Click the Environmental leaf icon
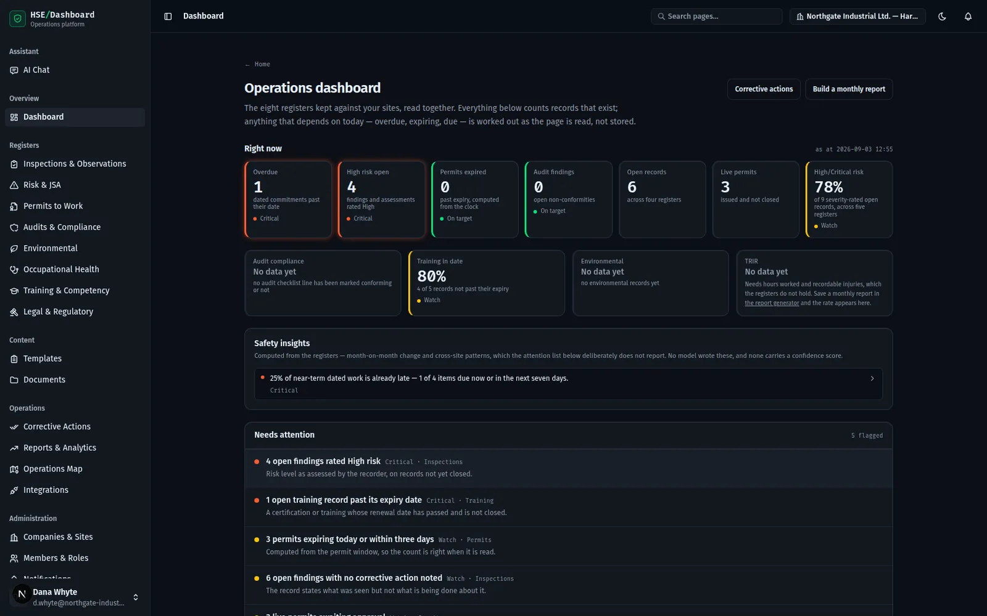 click(x=14, y=248)
